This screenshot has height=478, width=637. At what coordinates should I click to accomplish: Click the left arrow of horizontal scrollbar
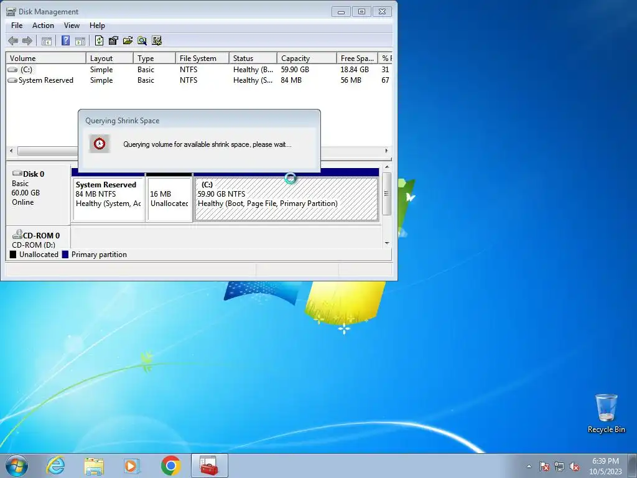(x=11, y=151)
